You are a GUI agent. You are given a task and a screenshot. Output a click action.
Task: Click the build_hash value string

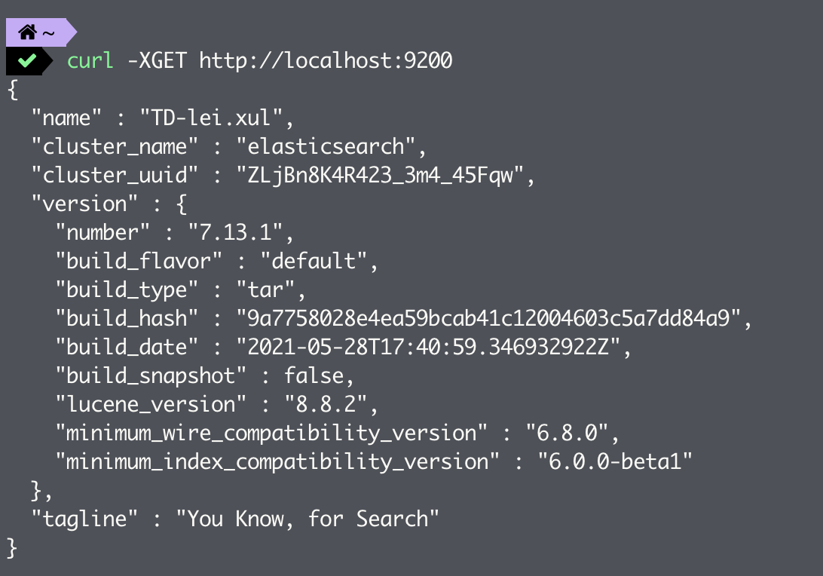tap(488, 318)
